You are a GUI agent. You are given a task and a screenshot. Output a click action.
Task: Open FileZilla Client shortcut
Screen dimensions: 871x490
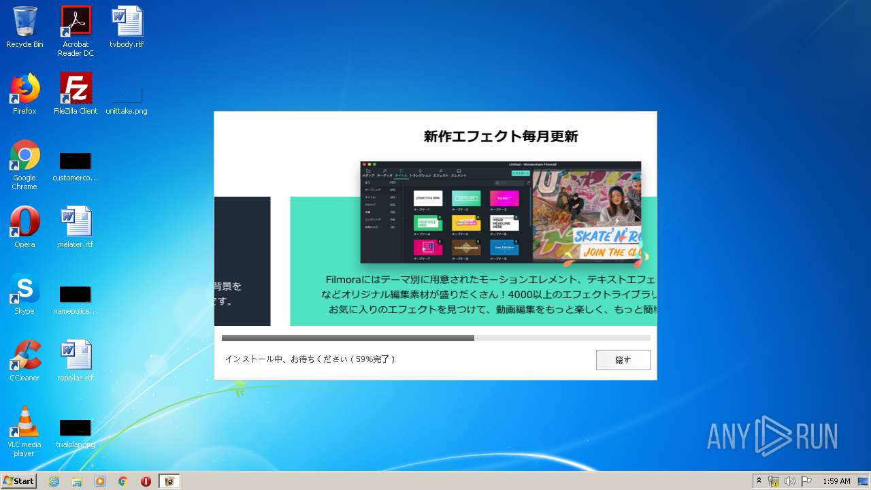[76, 94]
